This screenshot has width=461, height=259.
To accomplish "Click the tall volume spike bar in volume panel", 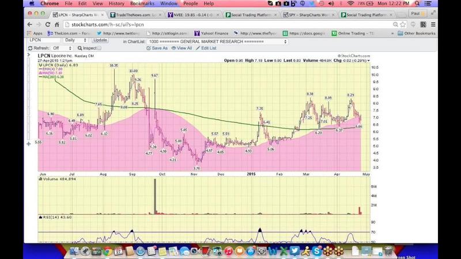I will (x=155, y=196).
